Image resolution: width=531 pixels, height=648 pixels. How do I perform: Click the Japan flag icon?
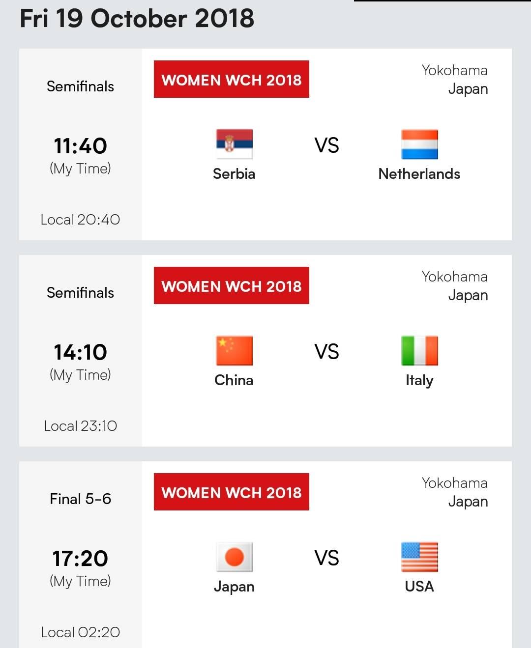coord(234,557)
